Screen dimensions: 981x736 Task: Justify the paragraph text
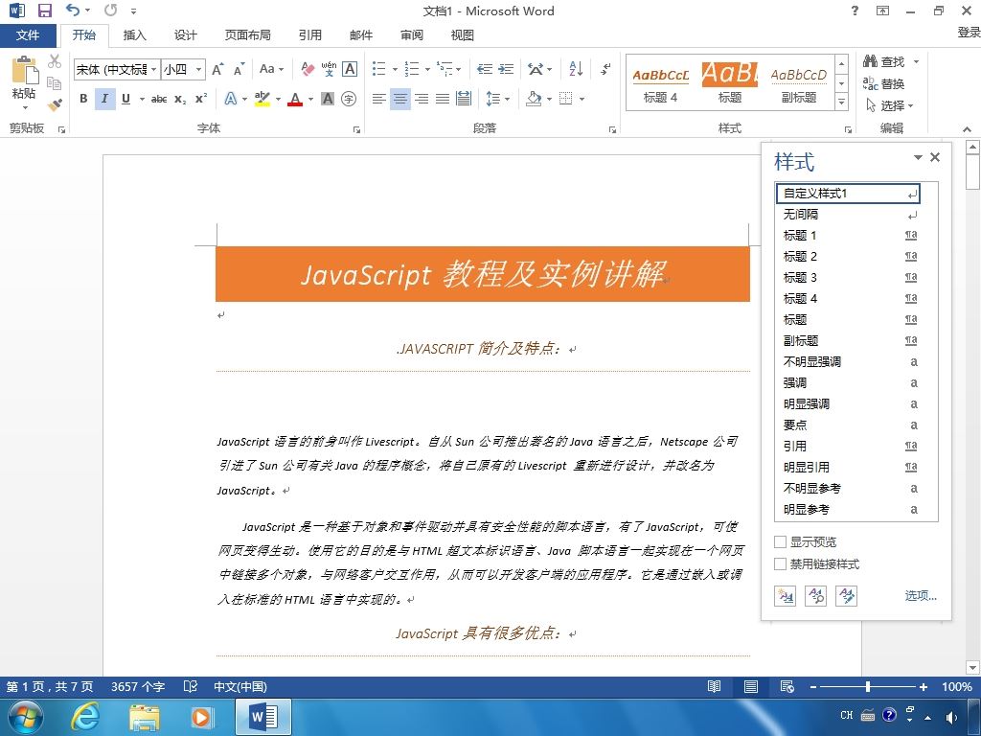pos(443,99)
